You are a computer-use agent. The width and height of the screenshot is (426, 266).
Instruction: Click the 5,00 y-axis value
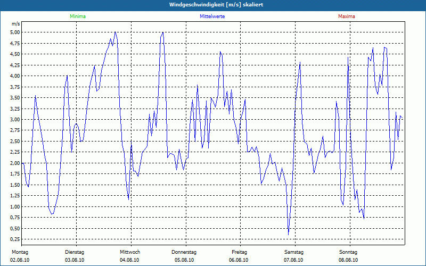[15, 32]
